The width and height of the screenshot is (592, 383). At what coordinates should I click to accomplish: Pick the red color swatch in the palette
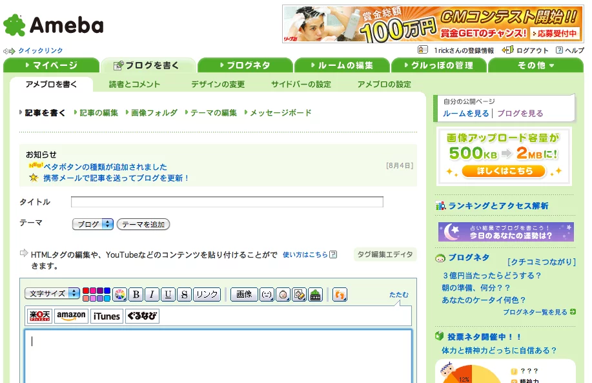point(86,291)
